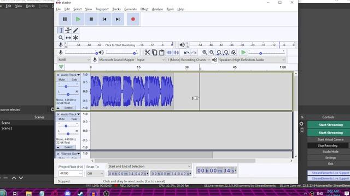Select the Envelope tool
Viewport: 350px width, 196px height.
point(68,30)
